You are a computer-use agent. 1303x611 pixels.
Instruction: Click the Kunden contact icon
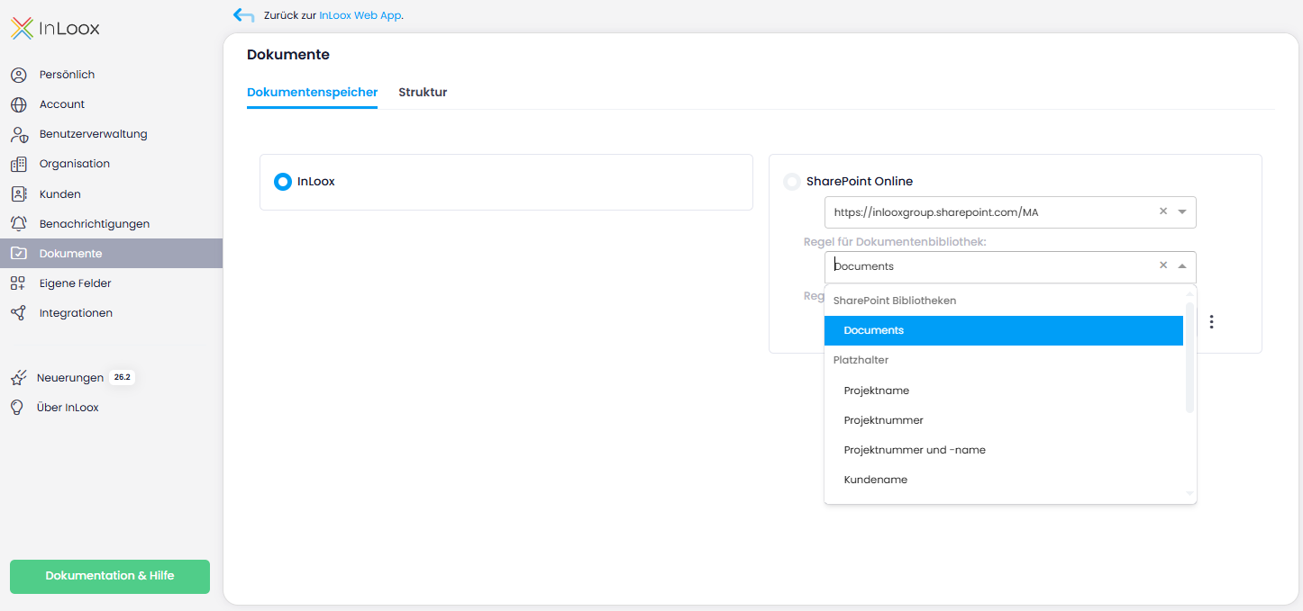[18, 193]
